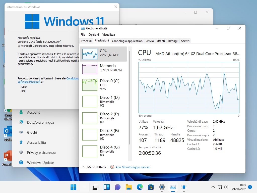Click the Accessibilità figure icon
The height and width of the screenshot is (193, 257).
coord(21,142)
